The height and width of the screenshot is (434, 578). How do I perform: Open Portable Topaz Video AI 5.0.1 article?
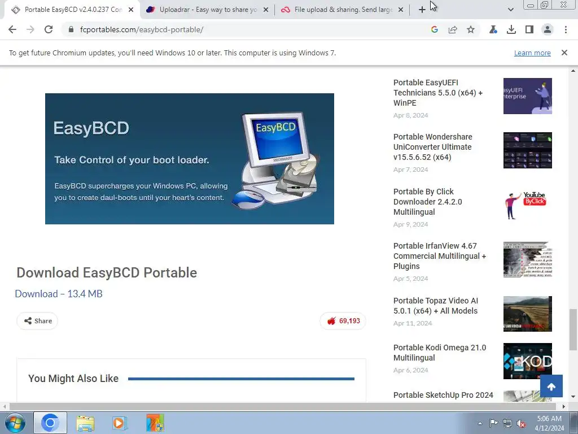coord(436,306)
